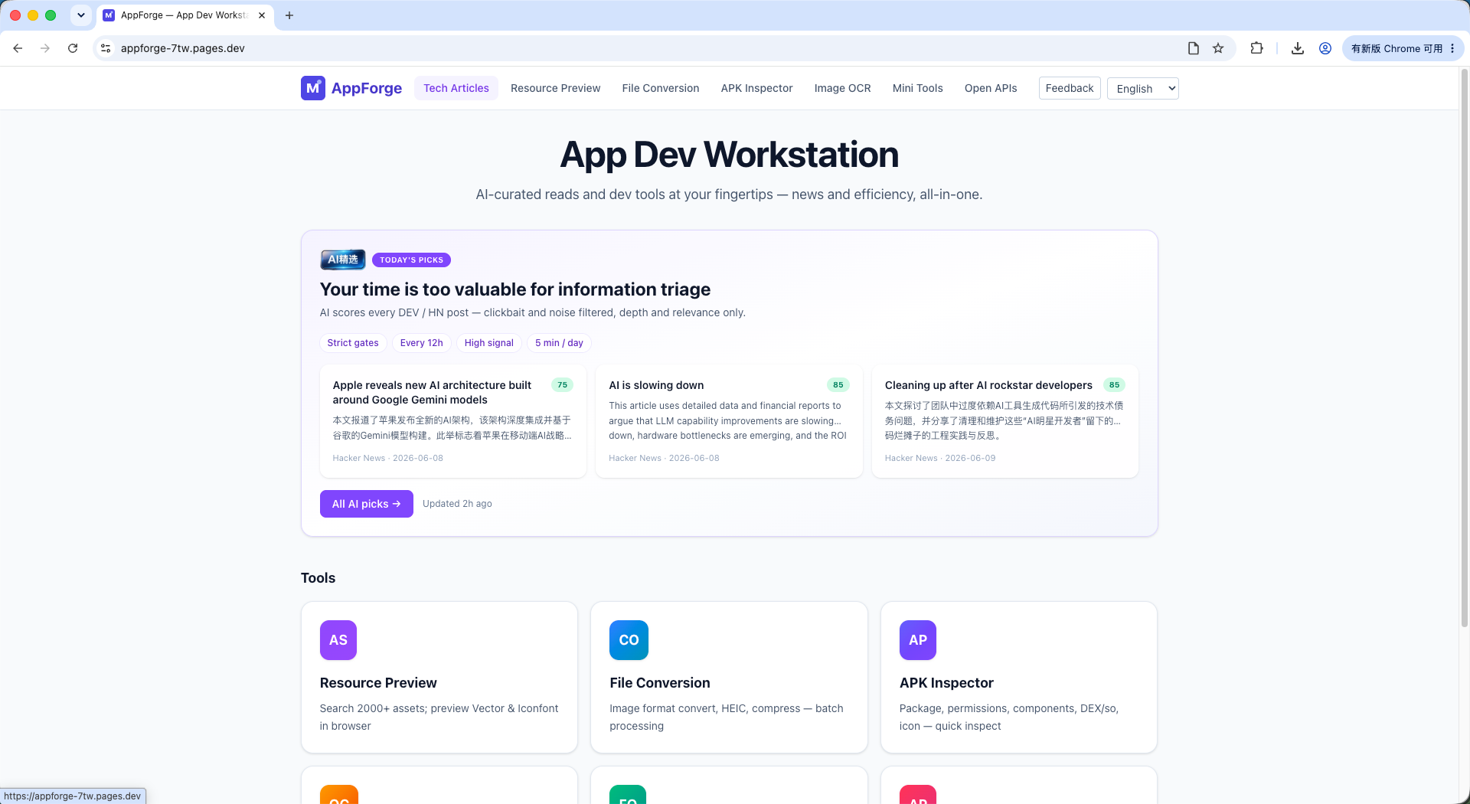Open the APK Inspector nav item
The image size is (1470, 804).
(x=756, y=88)
